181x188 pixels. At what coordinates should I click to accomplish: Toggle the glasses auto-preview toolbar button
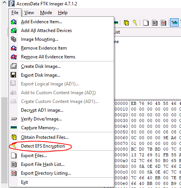click(x=174, y=23)
